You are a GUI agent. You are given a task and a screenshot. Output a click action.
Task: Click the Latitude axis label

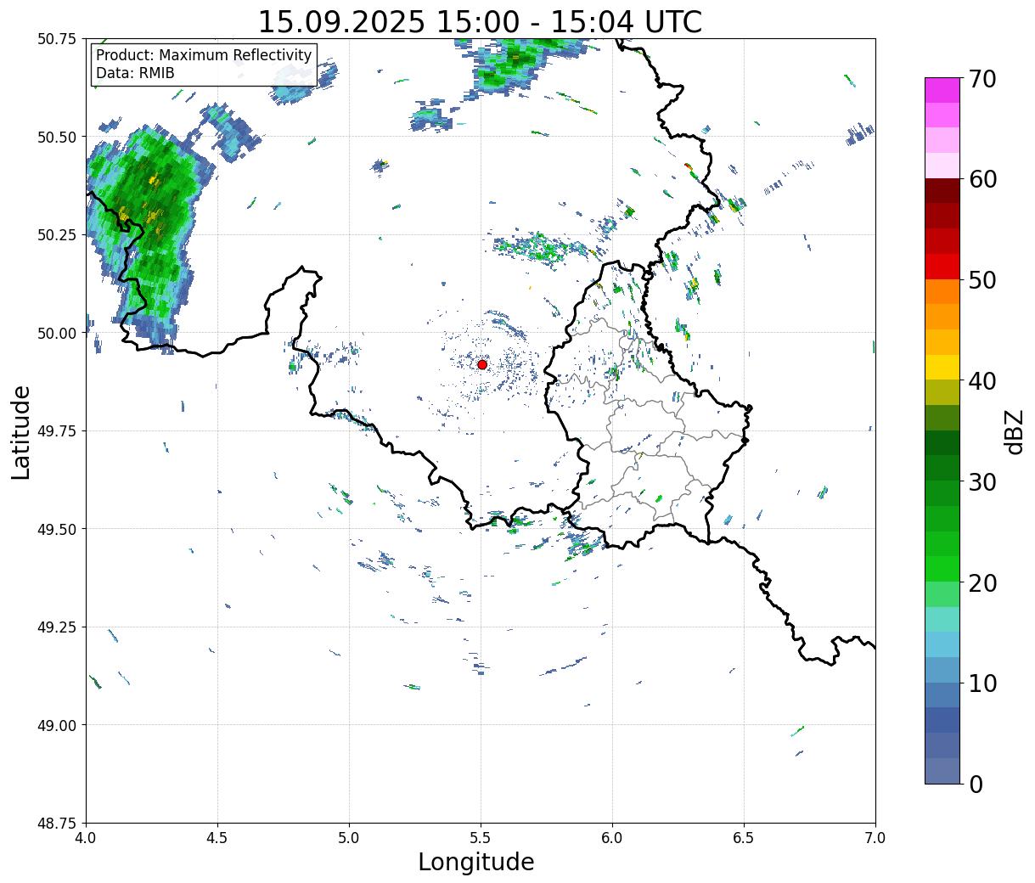[21, 432]
